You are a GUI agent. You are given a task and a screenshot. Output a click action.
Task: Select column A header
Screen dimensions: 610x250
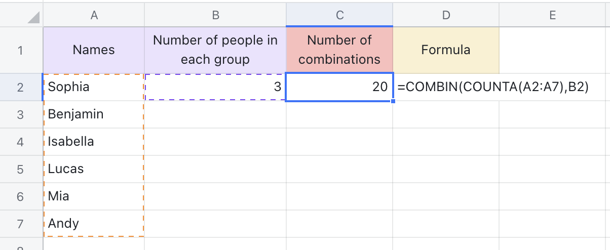(x=94, y=15)
